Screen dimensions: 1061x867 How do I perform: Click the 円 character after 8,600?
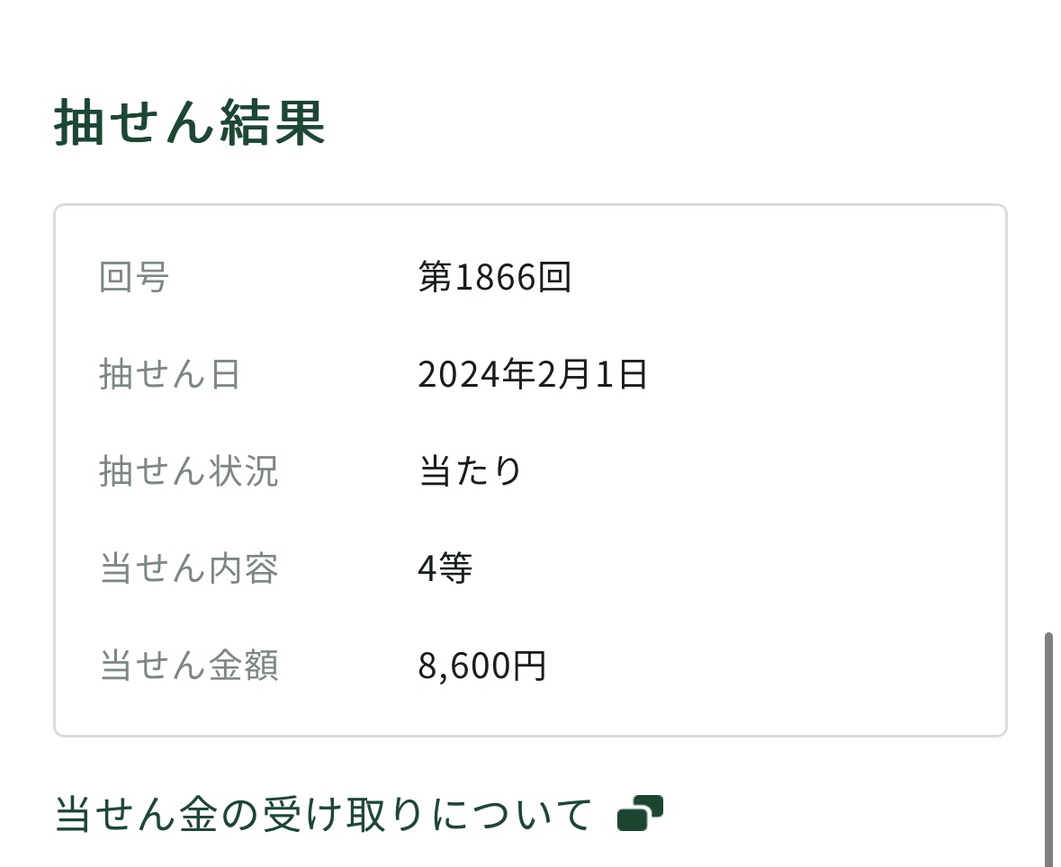(x=530, y=666)
